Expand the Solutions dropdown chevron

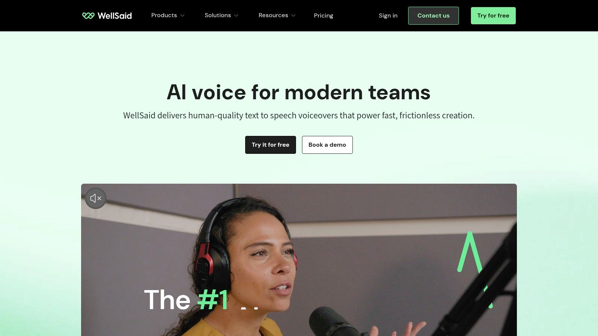point(236,16)
